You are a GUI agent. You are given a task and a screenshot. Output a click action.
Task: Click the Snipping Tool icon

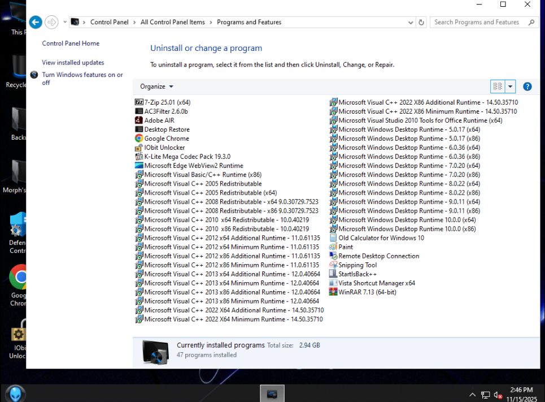coord(333,265)
